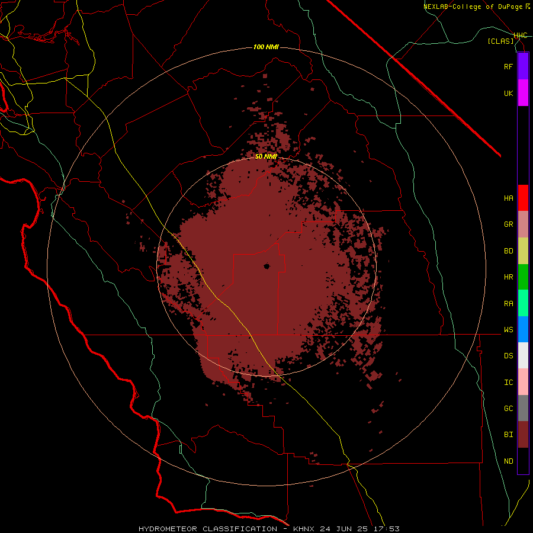
Task: Click the [CLAS] units label
Action: pos(500,41)
